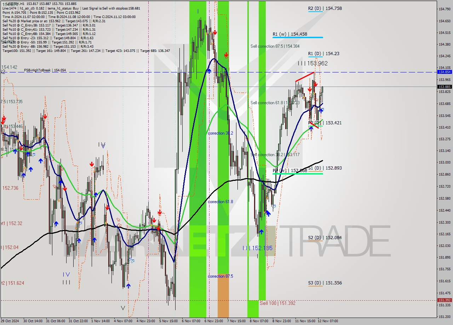Click the red 151.624 target label
The height and width of the screenshot is (325, 453).
12,283
